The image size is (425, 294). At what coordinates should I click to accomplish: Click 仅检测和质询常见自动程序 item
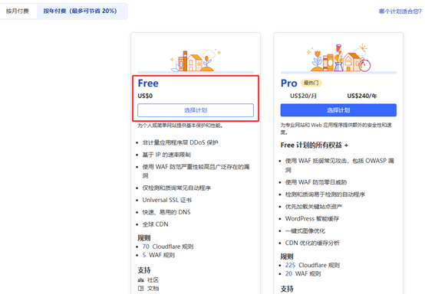176,188
